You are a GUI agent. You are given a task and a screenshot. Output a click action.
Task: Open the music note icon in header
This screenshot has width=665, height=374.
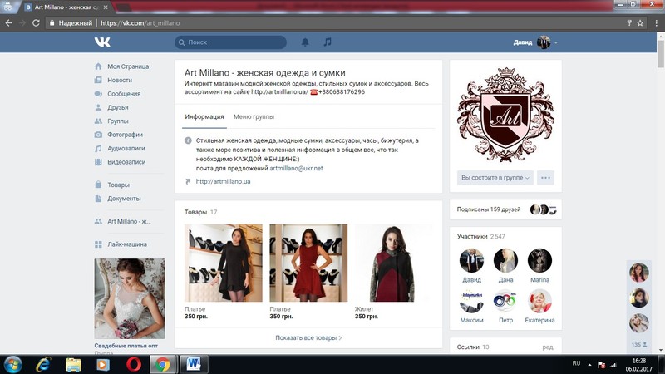328,42
